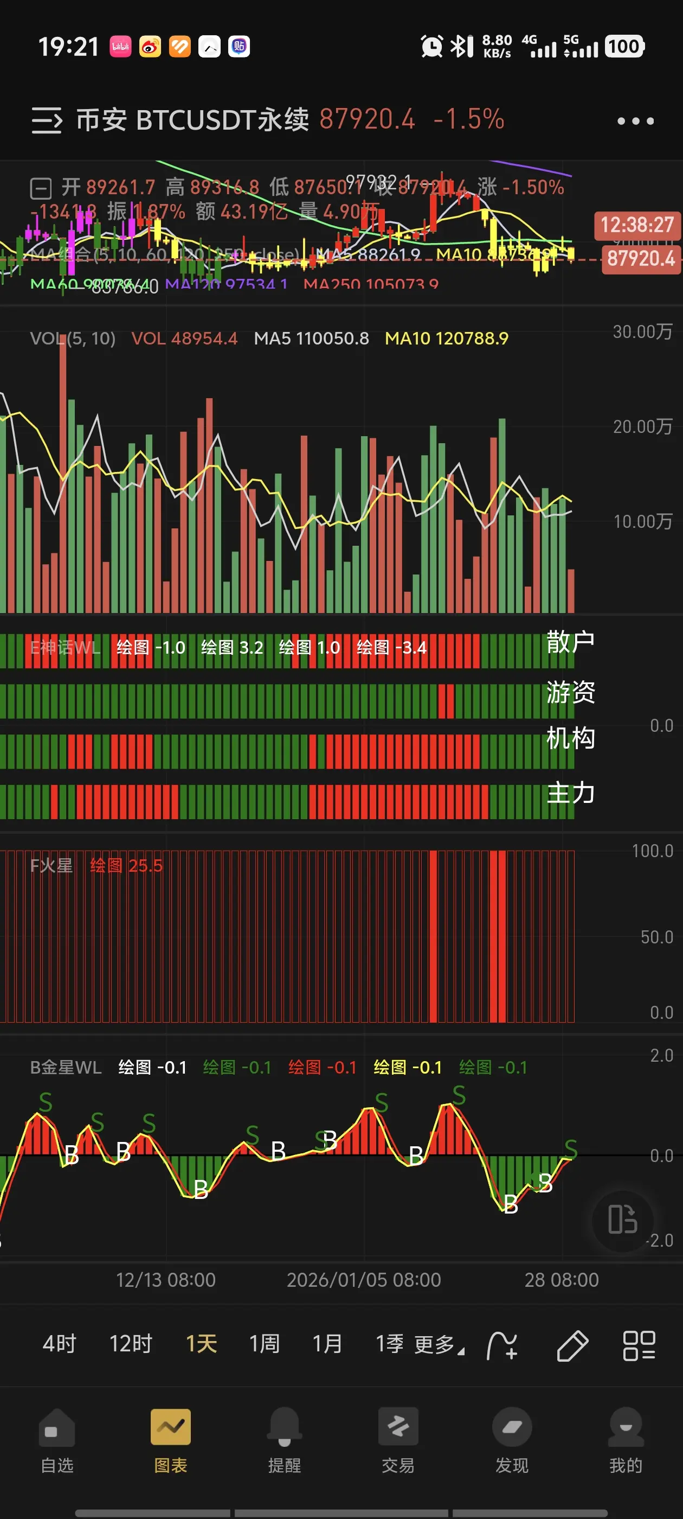
Task: Tap the 散户 row label
Action: [570, 642]
